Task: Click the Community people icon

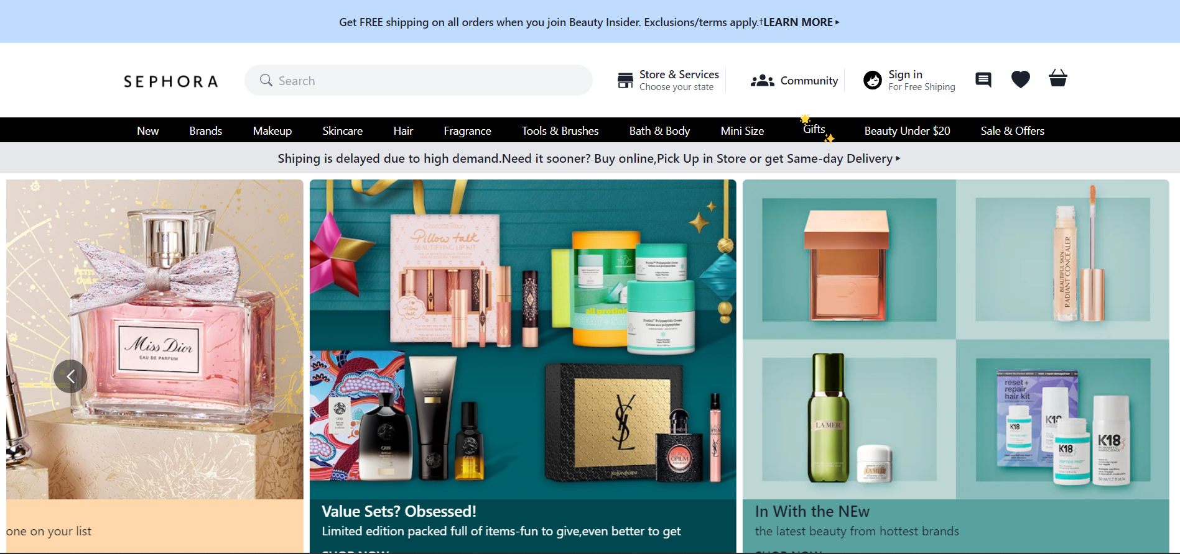Action: [762, 81]
